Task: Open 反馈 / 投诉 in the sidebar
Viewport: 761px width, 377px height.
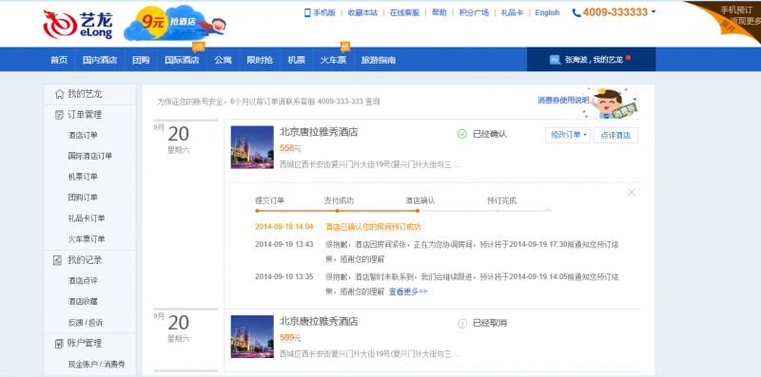Action: [x=86, y=323]
